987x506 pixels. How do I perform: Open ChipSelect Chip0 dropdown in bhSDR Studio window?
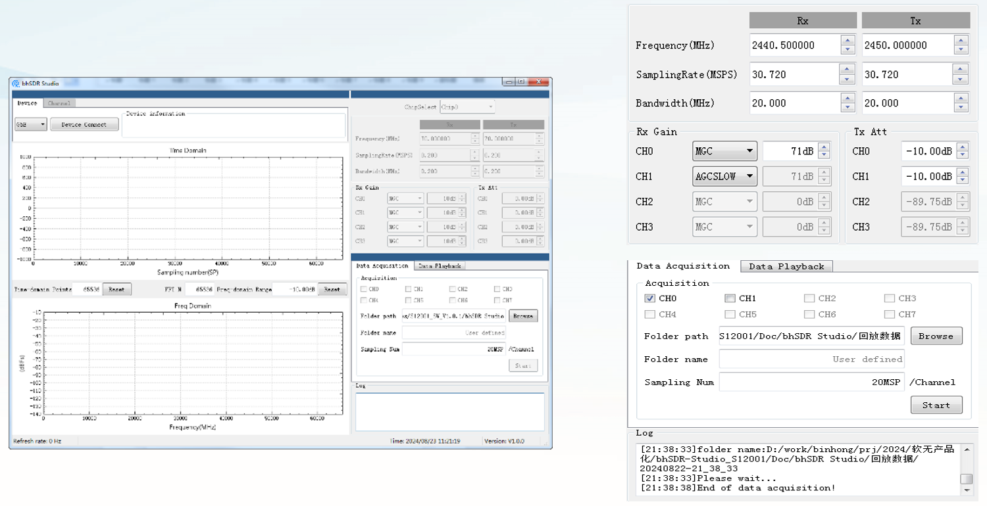[x=467, y=106]
